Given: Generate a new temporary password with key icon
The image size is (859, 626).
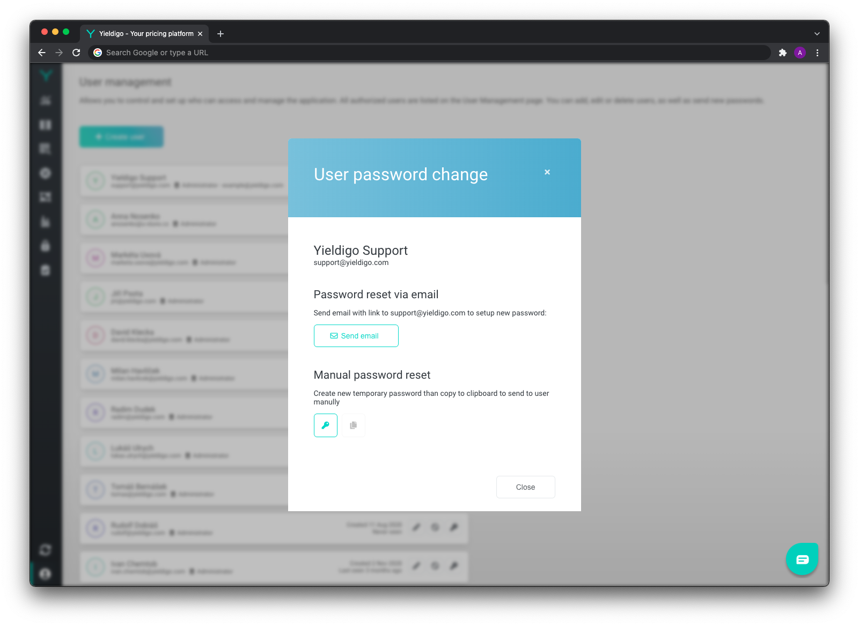Looking at the screenshot, I should 326,425.
